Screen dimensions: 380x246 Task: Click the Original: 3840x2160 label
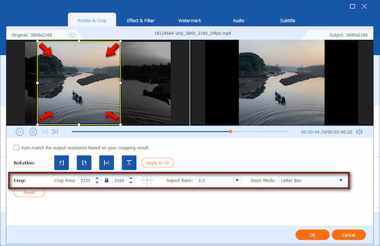tap(32, 35)
